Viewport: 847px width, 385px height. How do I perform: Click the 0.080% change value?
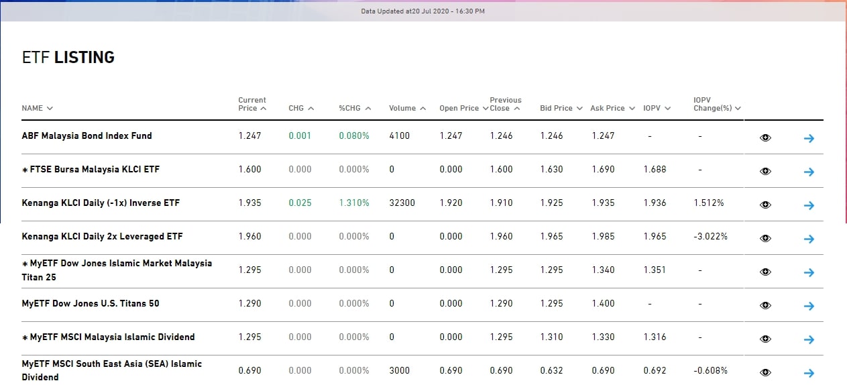click(x=354, y=135)
